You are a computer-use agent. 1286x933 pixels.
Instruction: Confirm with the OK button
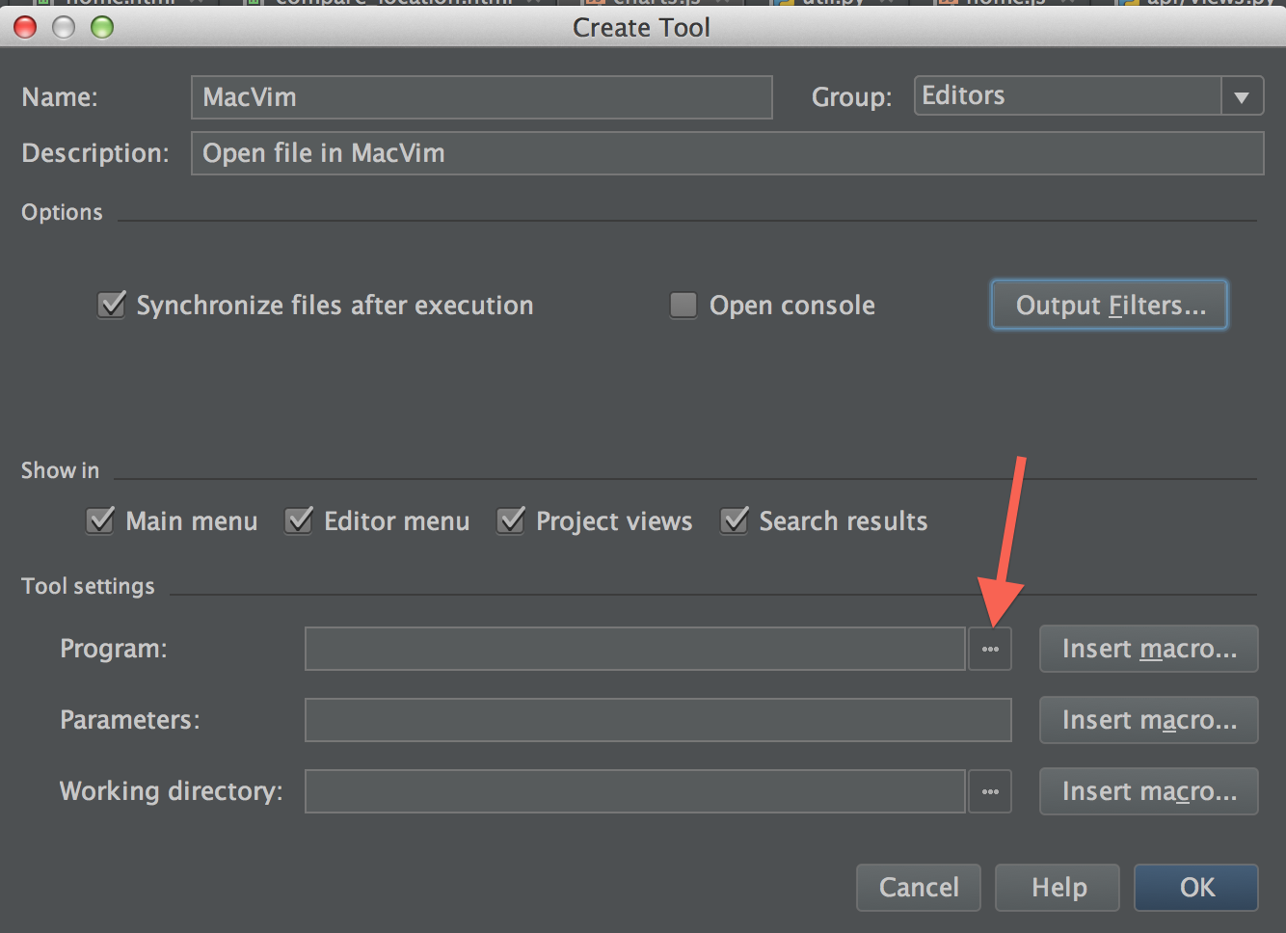tap(1196, 887)
